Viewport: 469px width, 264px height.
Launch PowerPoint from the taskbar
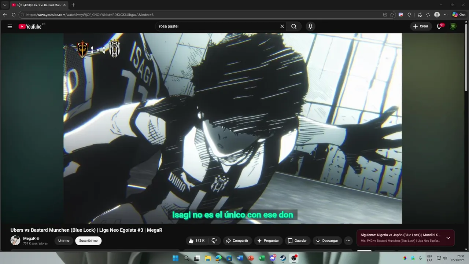click(251, 258)
